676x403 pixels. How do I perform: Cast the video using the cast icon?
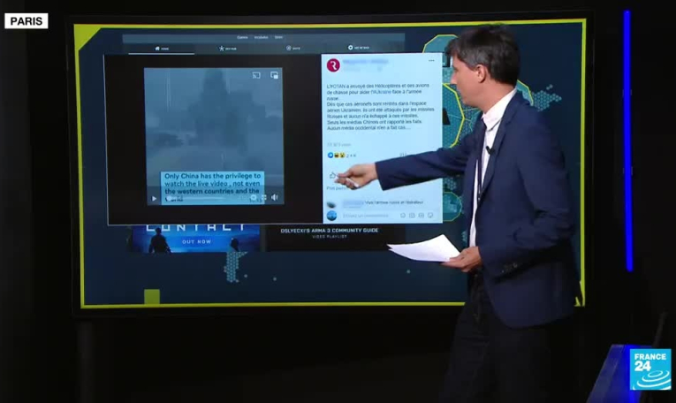(256, 75)
